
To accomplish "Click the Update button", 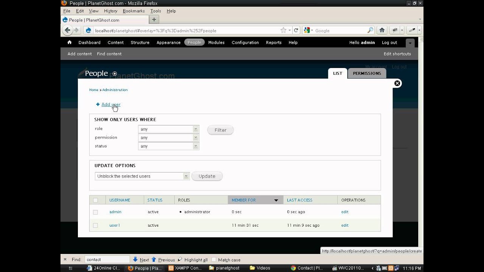I will pyautogui.click(x=207, y=176).
